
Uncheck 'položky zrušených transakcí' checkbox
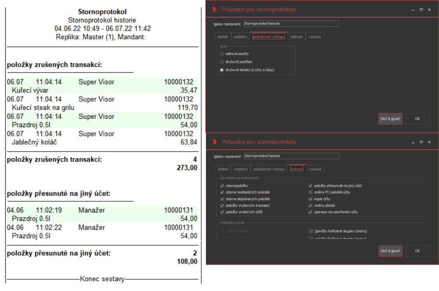[222, 205]
